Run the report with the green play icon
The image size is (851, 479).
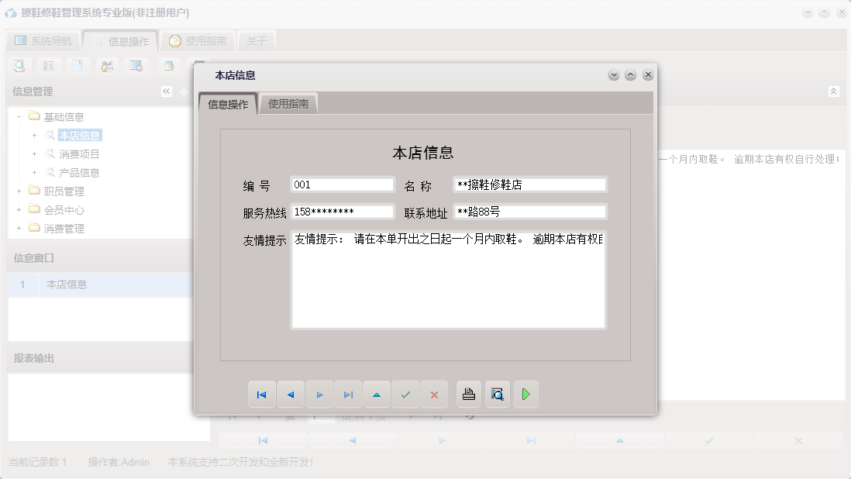(525, 395)
